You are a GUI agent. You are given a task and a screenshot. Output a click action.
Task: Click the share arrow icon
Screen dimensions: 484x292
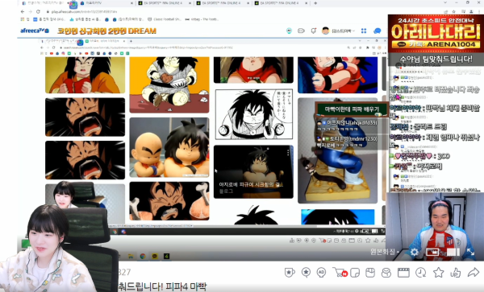pos(474,272)
